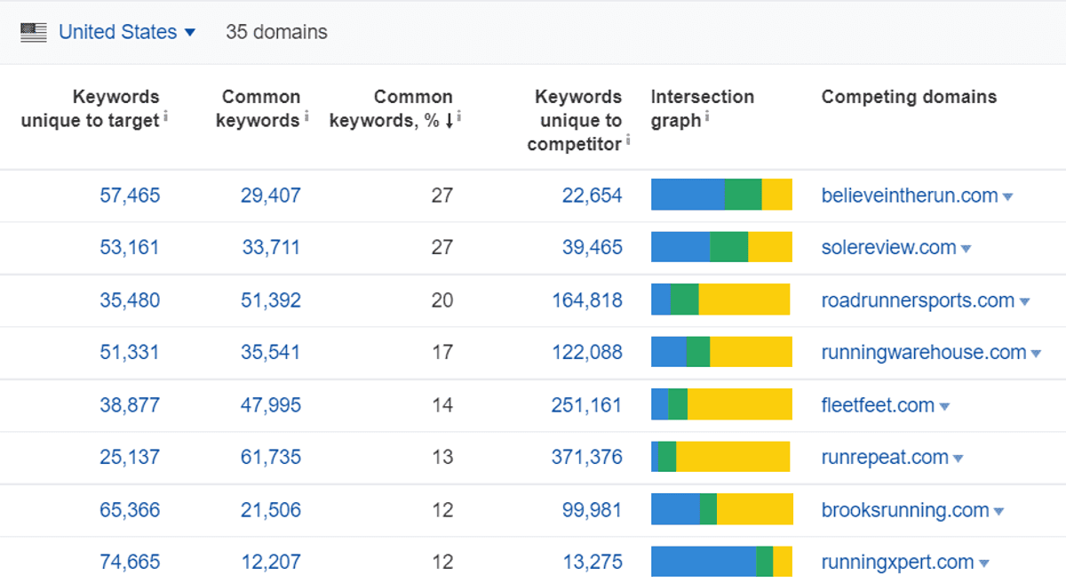The width and height of the screenshot is (1066, 583).
Task: Click the 35 domains count label
Action: pyautogui.click(x=276, y=32)
